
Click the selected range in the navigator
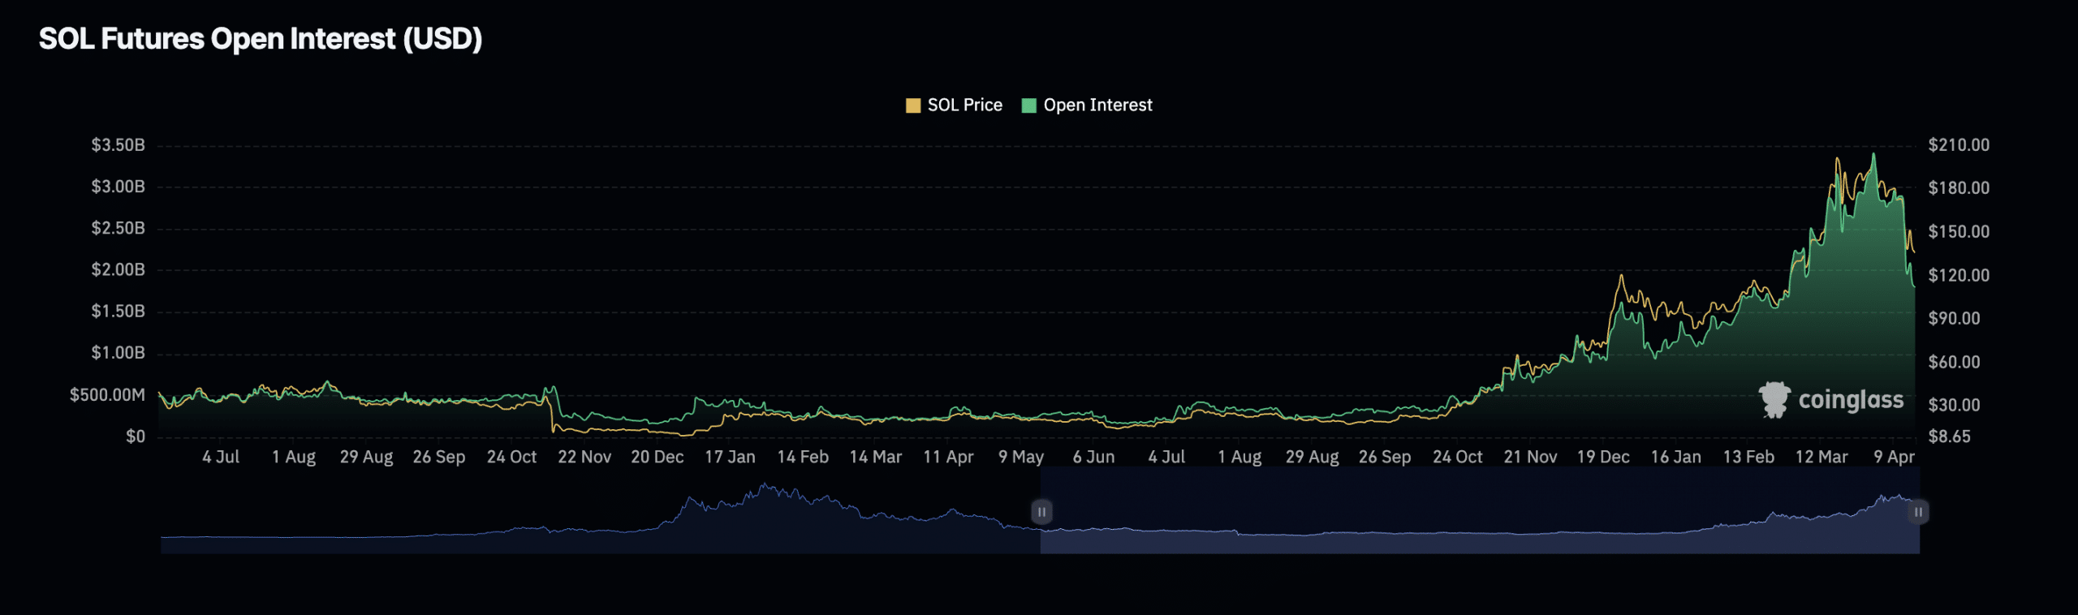pyautogui.click(x=1480, y=511)
